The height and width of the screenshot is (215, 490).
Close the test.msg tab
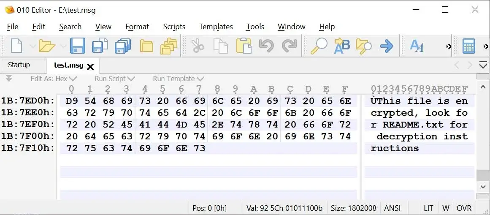(90, 66)
